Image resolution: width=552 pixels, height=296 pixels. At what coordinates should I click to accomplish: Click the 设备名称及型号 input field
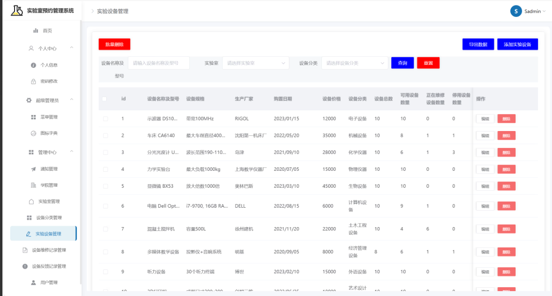(159, 63)
